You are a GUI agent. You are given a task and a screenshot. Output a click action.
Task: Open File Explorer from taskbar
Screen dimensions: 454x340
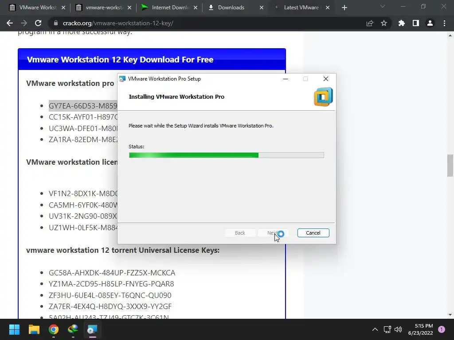point(34,329)
